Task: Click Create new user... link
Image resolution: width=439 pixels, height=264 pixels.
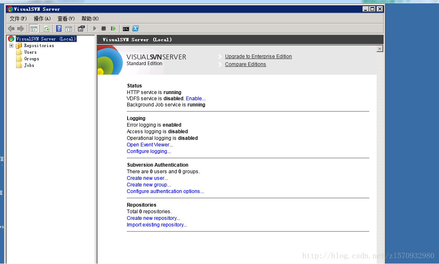Action: tap(147, 178)
